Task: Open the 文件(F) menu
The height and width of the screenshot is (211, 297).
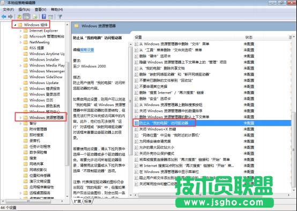Action: 9,9
